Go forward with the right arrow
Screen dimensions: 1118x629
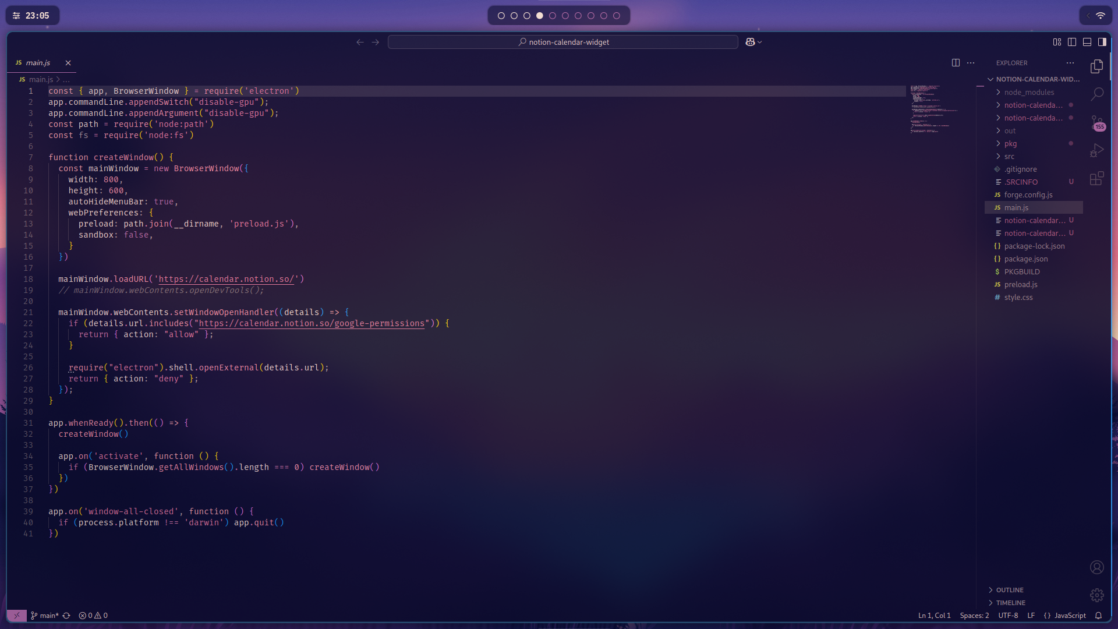[x=376, y=42]
